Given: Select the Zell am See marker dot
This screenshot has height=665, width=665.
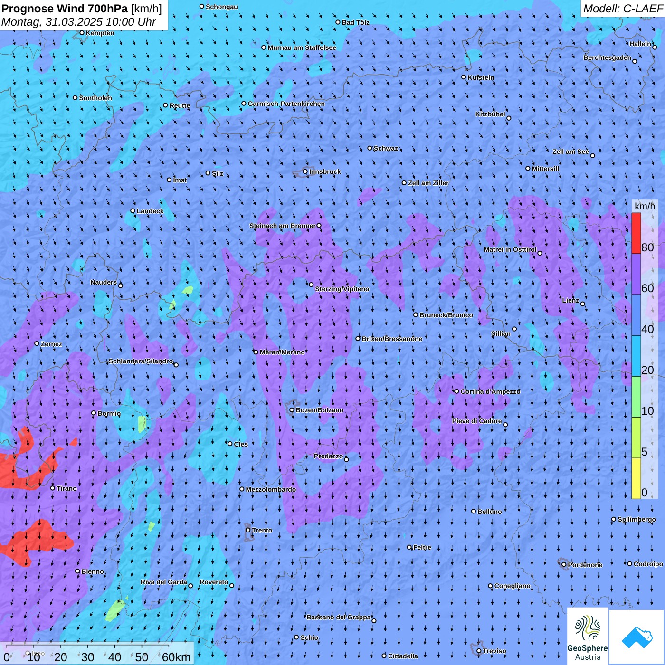Looking at the screenshot, I should coord(592,155).
